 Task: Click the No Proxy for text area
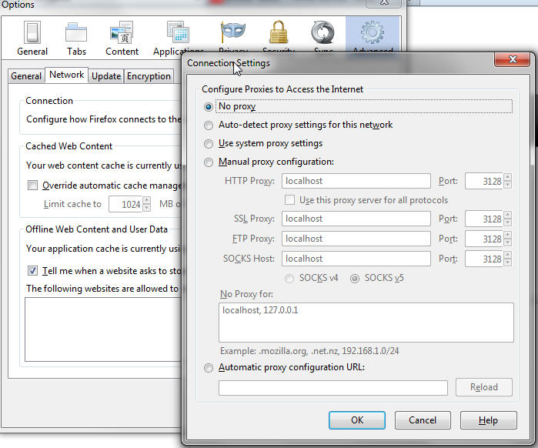(366, 323)
